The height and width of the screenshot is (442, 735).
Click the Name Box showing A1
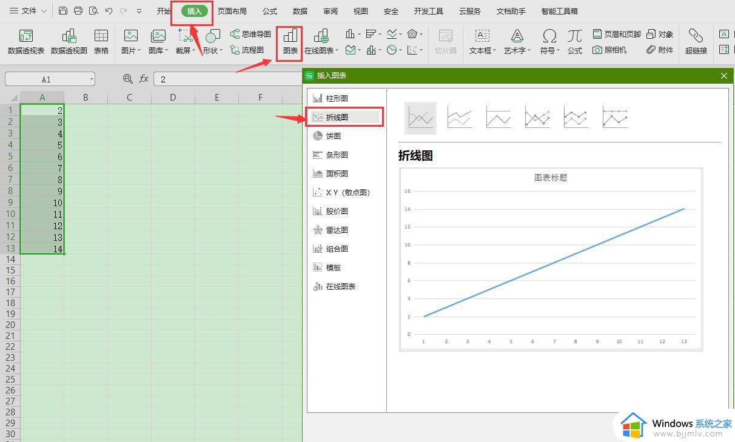(x=50, y=79)
